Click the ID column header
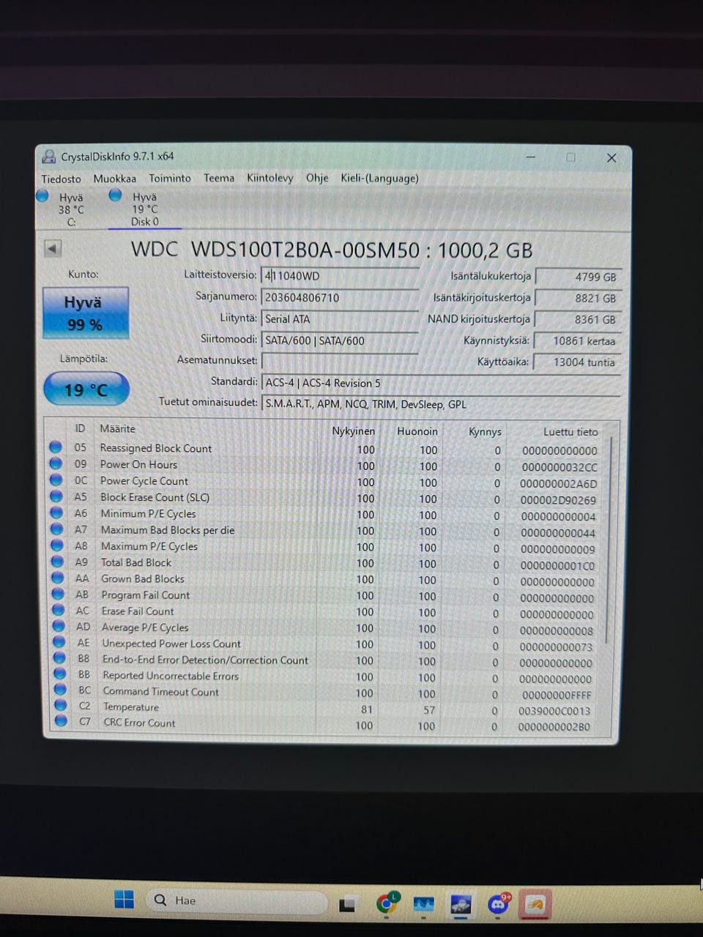This screenshot has height=937, width=703. pos(80,428)
